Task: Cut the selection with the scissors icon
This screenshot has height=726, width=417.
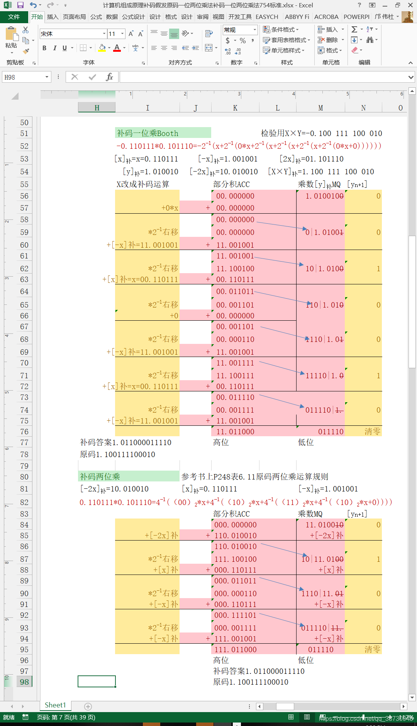Action: (25, 30)
